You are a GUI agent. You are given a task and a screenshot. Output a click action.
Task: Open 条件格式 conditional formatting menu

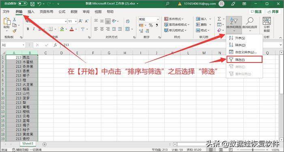174,19
